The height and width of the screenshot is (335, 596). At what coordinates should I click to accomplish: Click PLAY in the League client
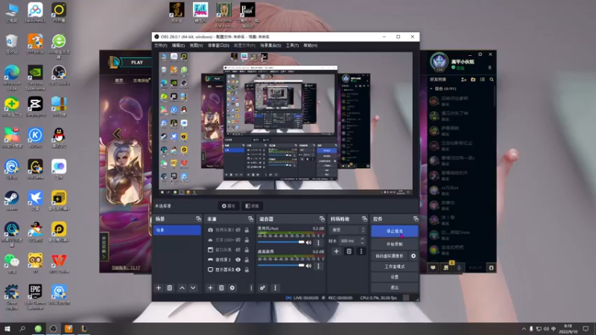pyautogui.click(x=137, y=63)
